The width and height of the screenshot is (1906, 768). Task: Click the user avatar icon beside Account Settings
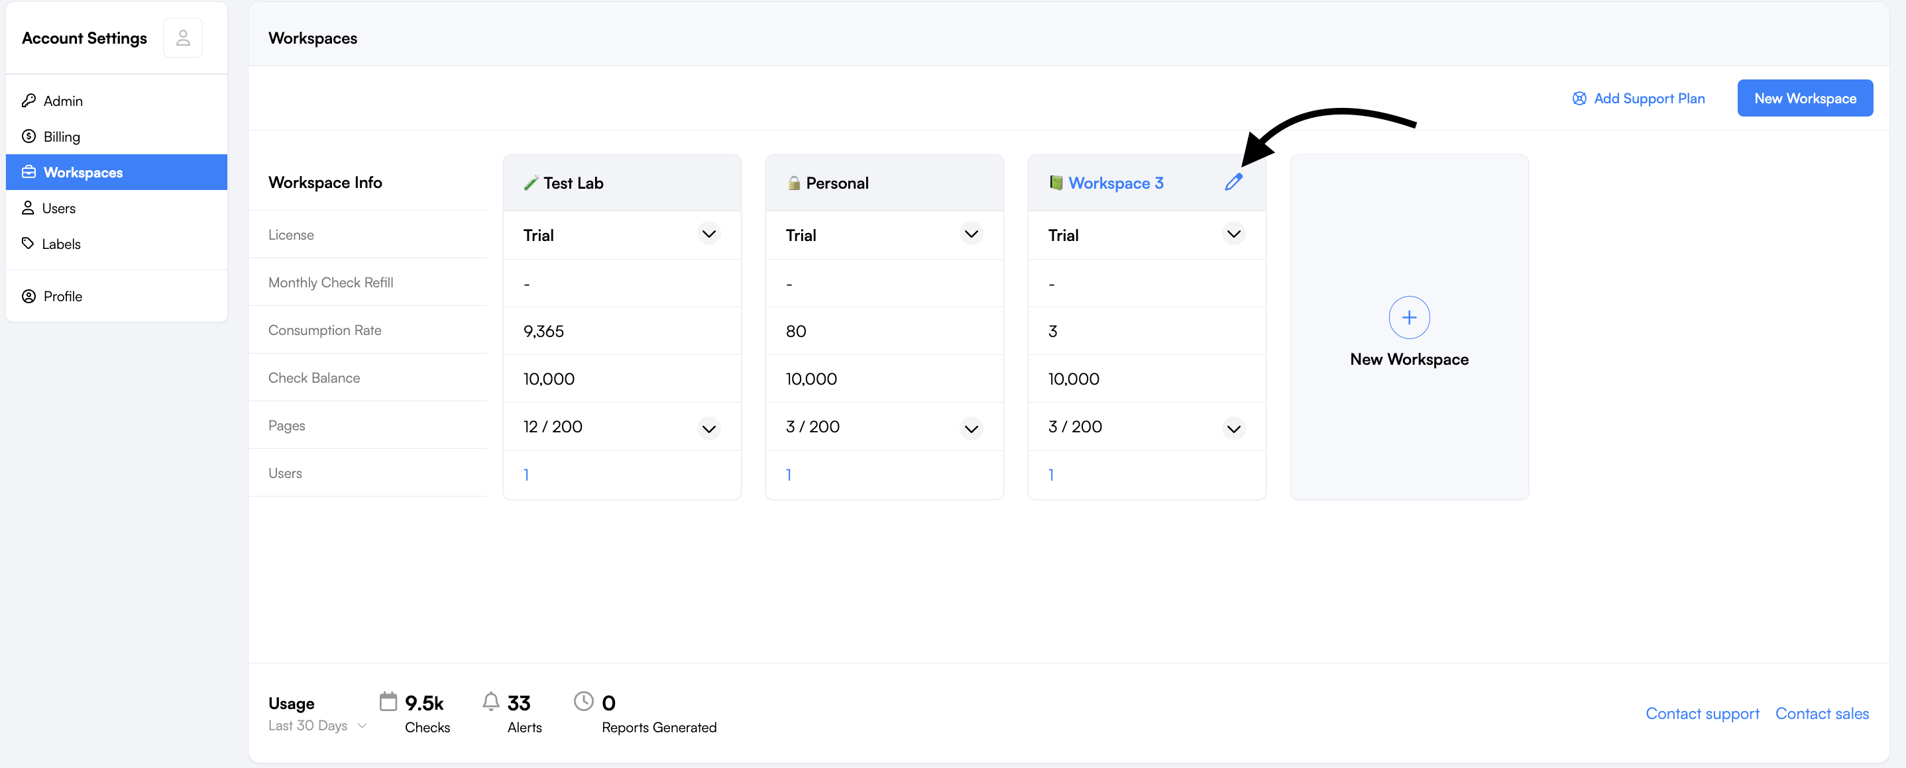click(183, 38)
